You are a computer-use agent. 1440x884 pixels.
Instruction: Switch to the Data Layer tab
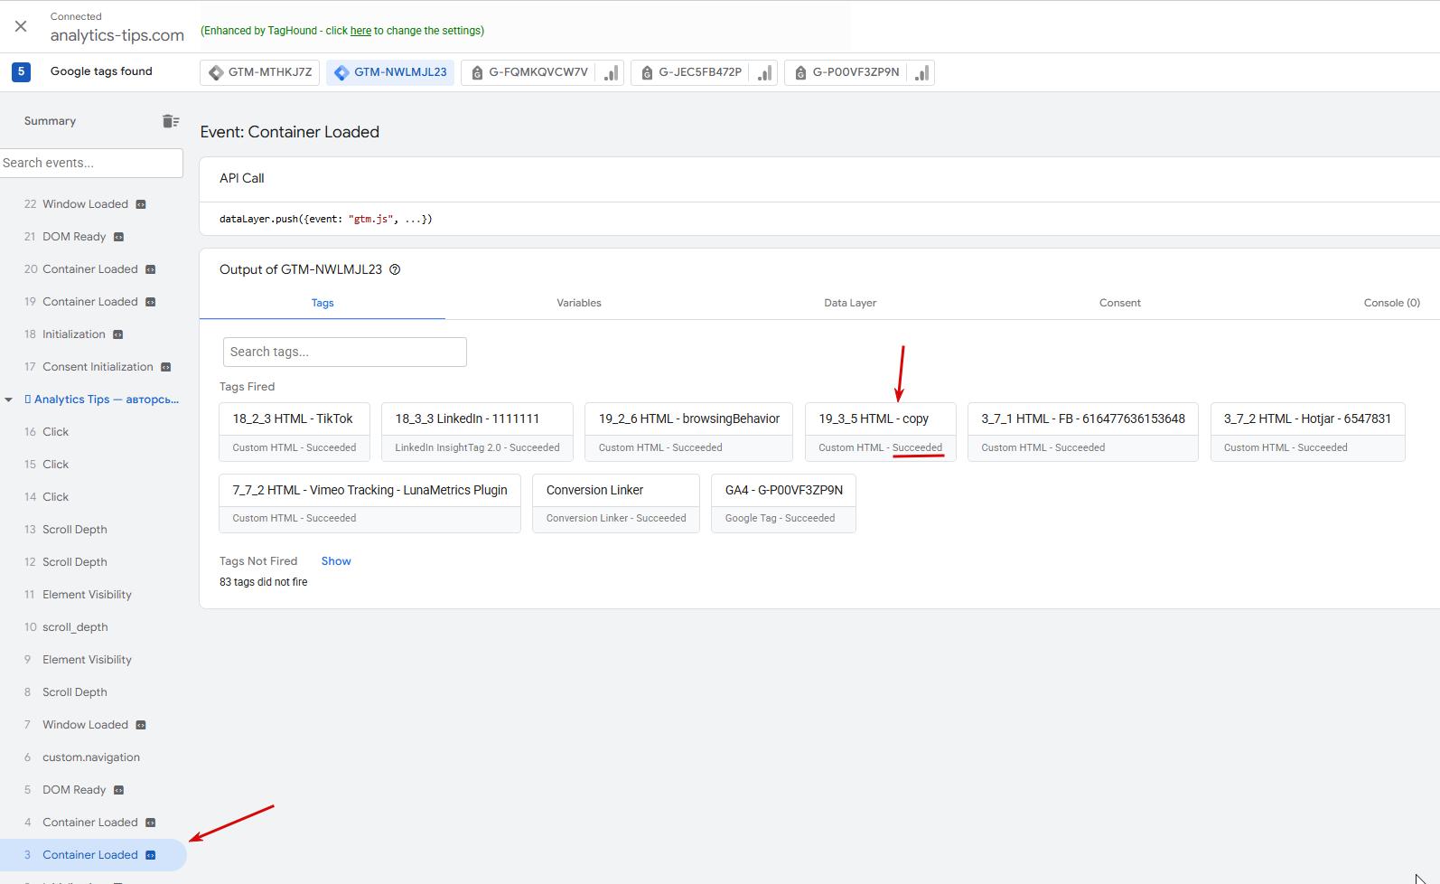(x=850, y=303)
